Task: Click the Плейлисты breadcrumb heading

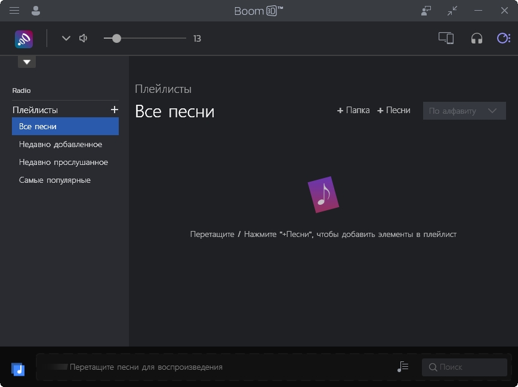Action: (x=163, y=89)
